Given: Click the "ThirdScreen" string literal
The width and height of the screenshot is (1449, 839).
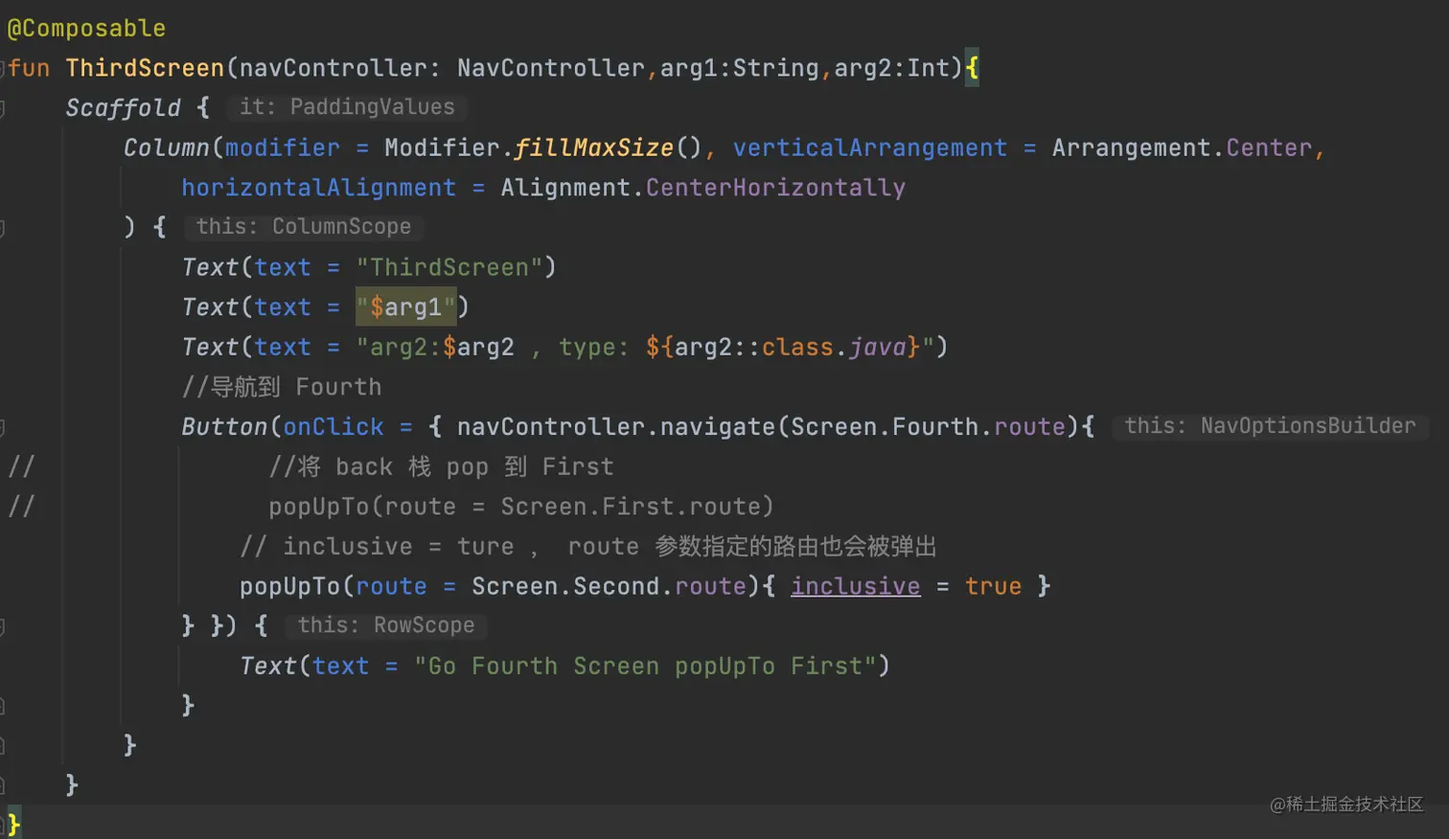Looking at the screenshot, I should (449, 267).
